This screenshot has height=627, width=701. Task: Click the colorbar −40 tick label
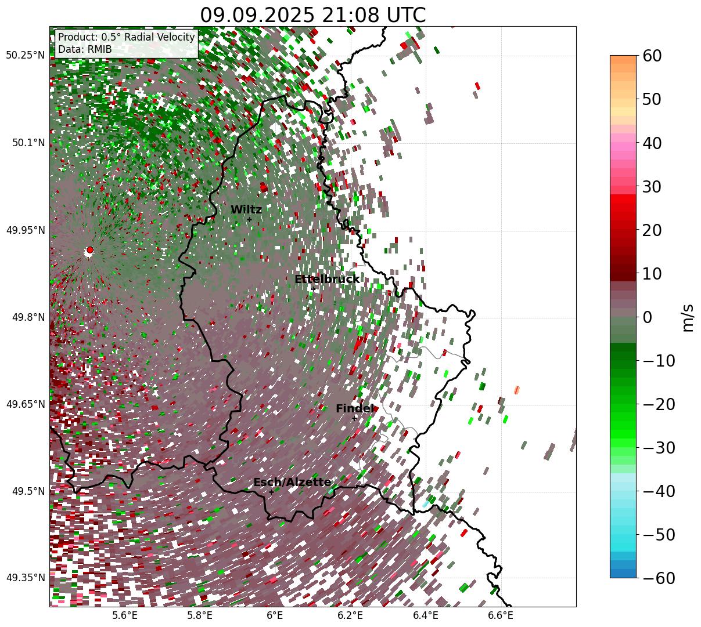tap(659, 491)
